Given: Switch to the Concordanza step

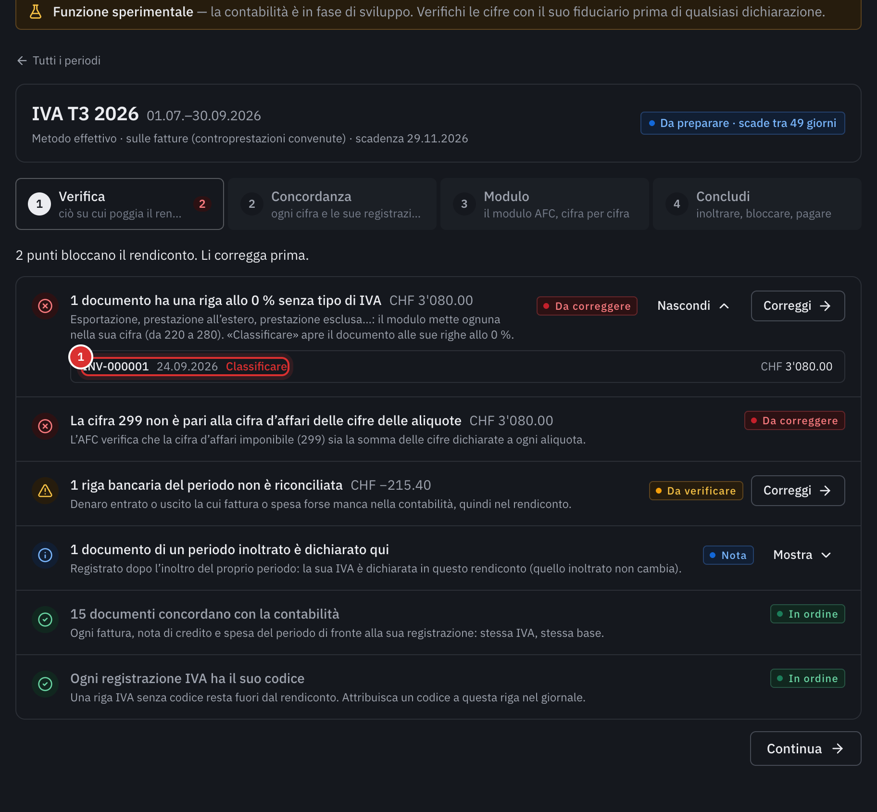Looking at the screenshot, I should click(x=332, y=204).
